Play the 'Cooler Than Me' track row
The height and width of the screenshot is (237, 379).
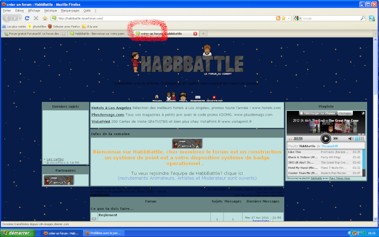324,173
